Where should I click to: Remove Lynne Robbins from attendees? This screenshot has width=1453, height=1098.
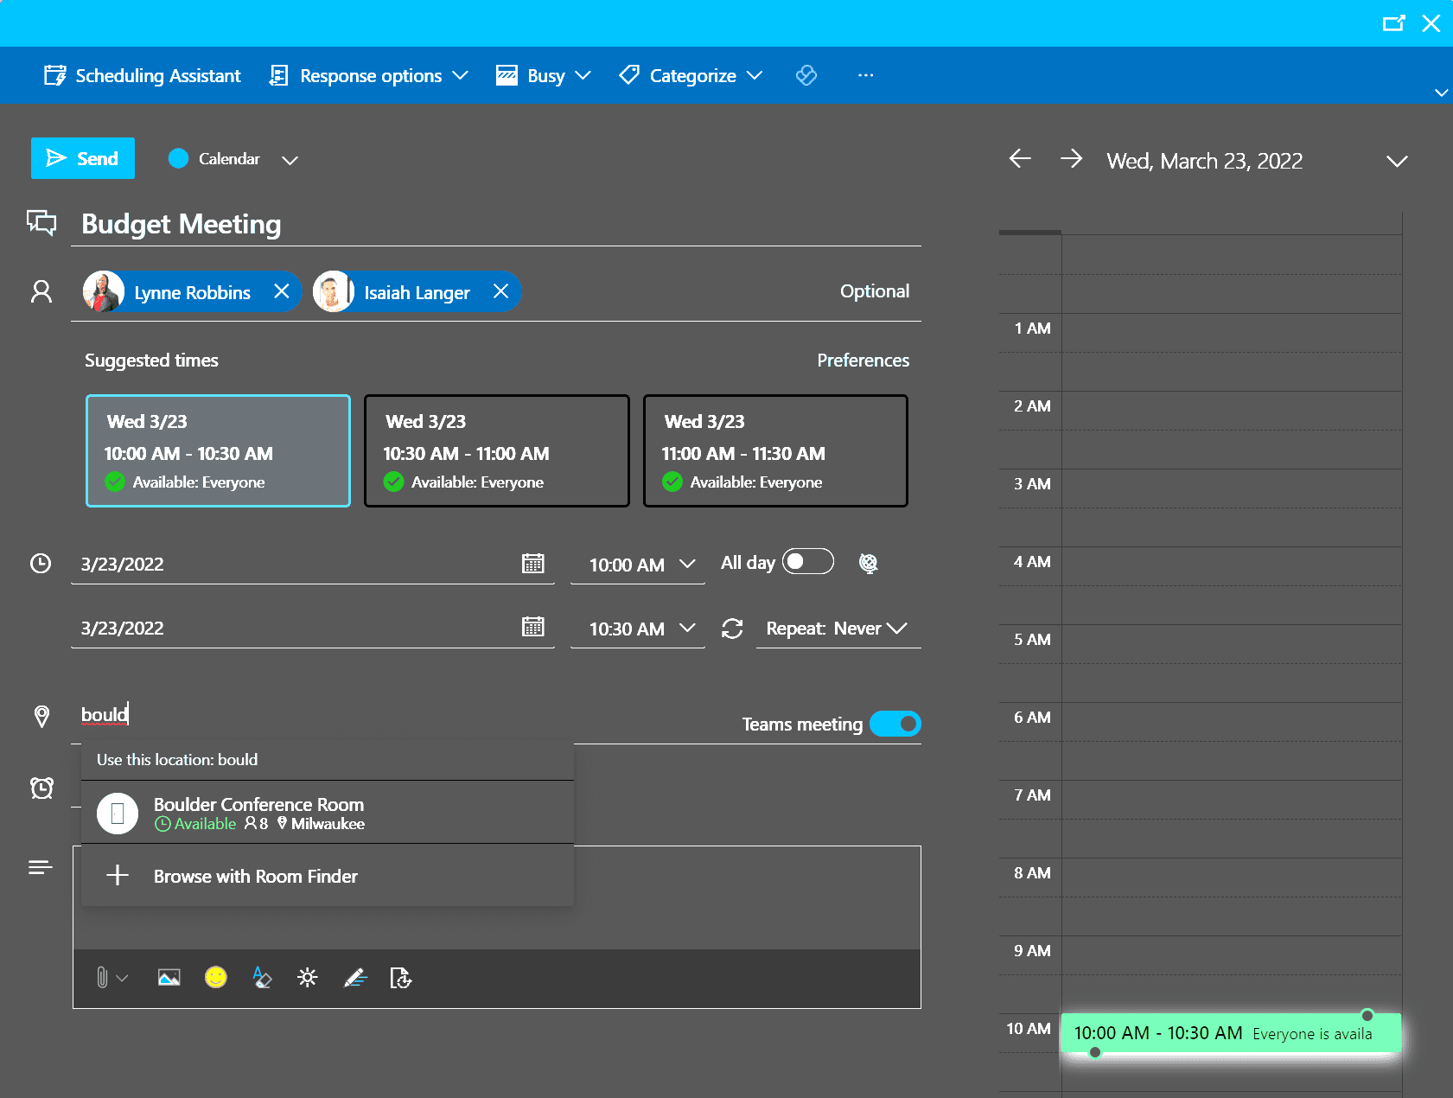pyautogui.click(x=282, y=291)
